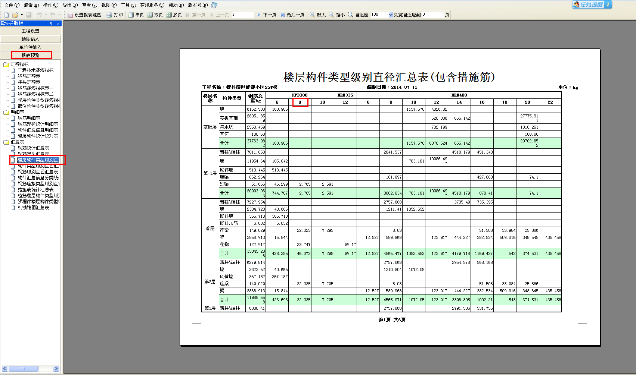Select 钢筋经济指标表一 report

click(35, 88)
